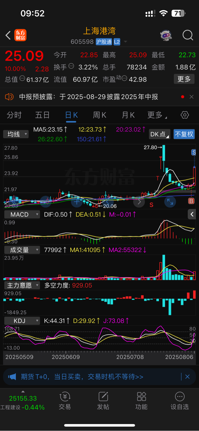Toggle the 不复权 adjustment button
Viewport: 199px width, 431px height.
[x=184, y=134]
